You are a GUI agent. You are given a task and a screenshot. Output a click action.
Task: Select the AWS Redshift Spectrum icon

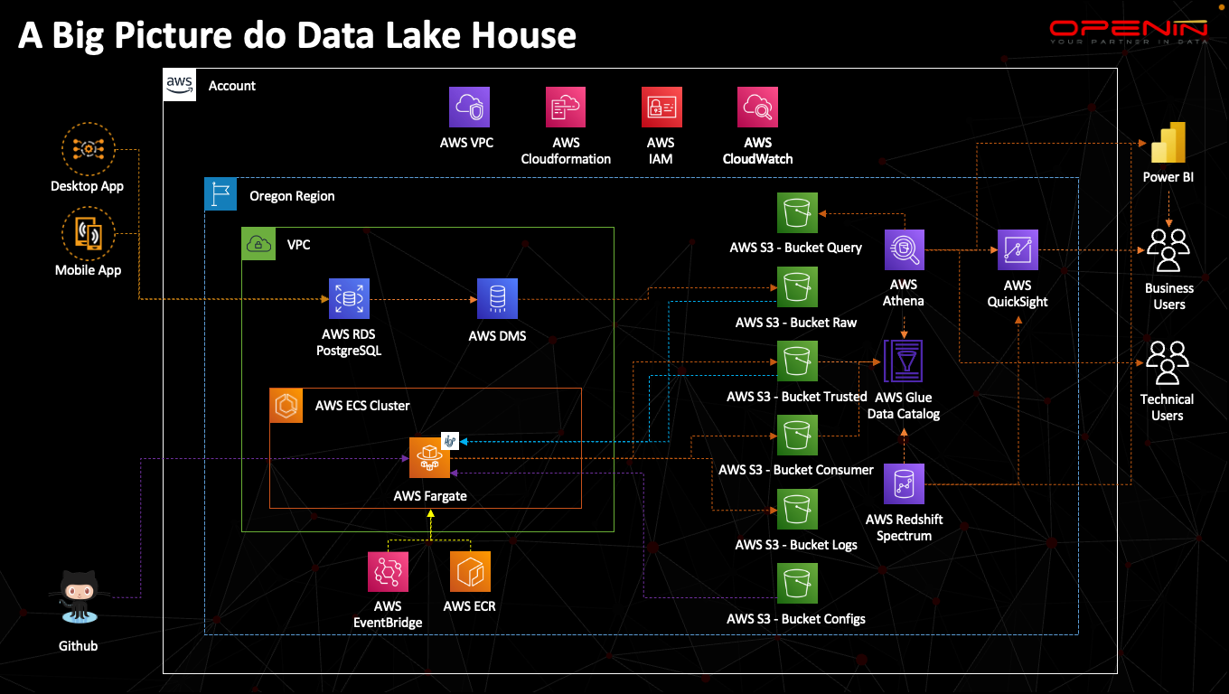tap(904, 483)
